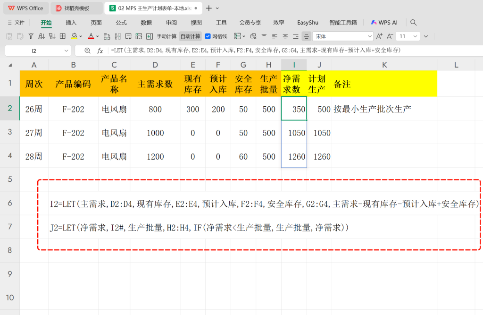Screen dimensions: 483x315
Task: Open the 工具 tools tab
Action: (221, 23)
